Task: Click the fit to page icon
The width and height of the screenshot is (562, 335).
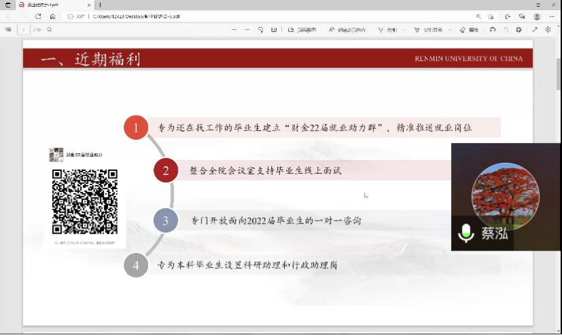Action: click(x=274, y=30)
